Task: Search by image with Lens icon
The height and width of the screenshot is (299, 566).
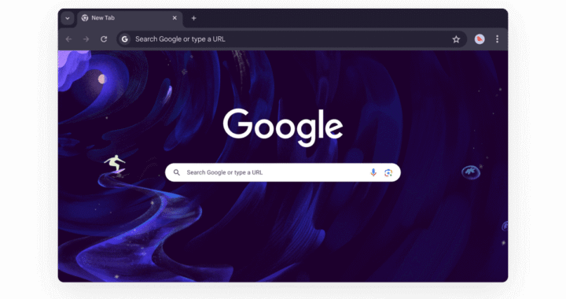Action: [388, 172]
